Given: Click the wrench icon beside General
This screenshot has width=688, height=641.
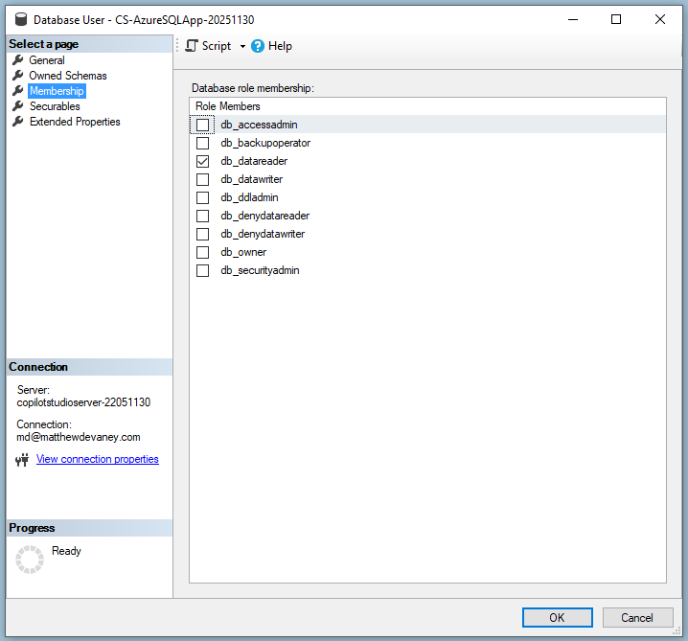Looking at the screenshot, I should (x=17, y=60).
